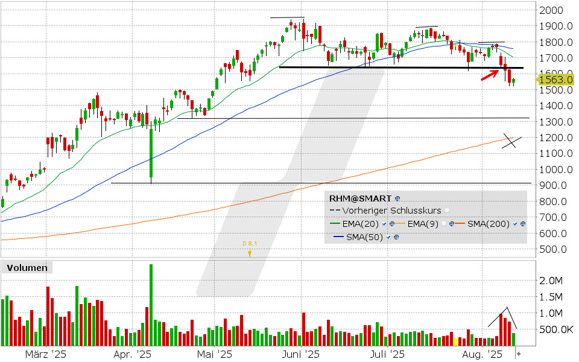Uncheck the EMA(20) checkbox

[384, 224]
